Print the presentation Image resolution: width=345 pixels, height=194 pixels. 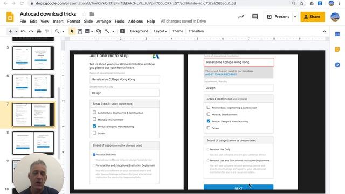tap(39, 31)
